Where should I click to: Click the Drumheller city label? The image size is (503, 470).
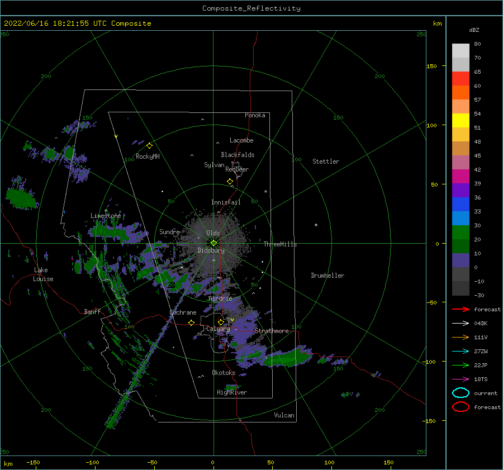pyautogui.click(x=328, y=276)
